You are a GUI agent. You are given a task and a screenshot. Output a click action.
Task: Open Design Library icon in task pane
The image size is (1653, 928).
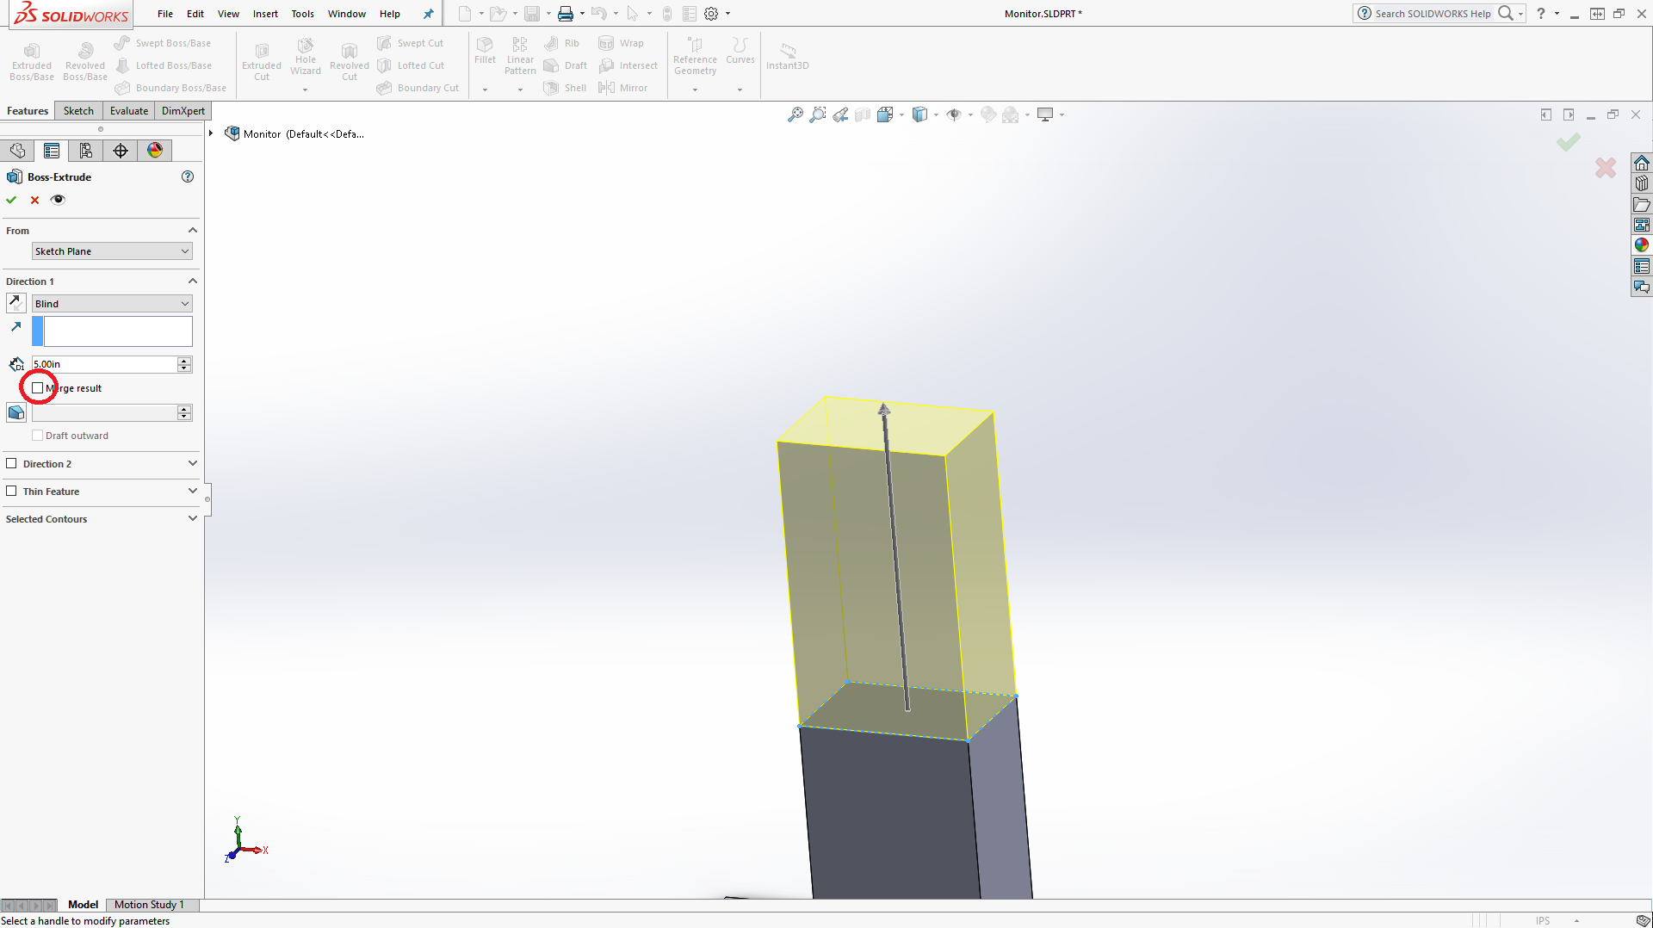pyautogui.click(x=1642, y=183)
